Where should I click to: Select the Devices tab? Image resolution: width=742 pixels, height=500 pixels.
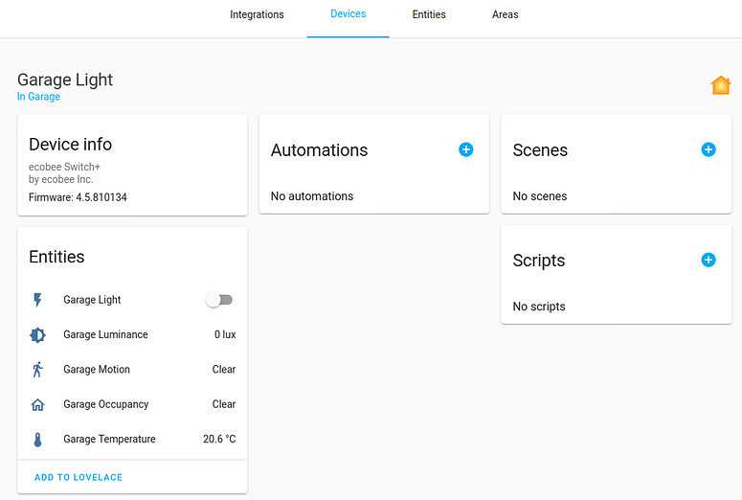click(349, 14)
